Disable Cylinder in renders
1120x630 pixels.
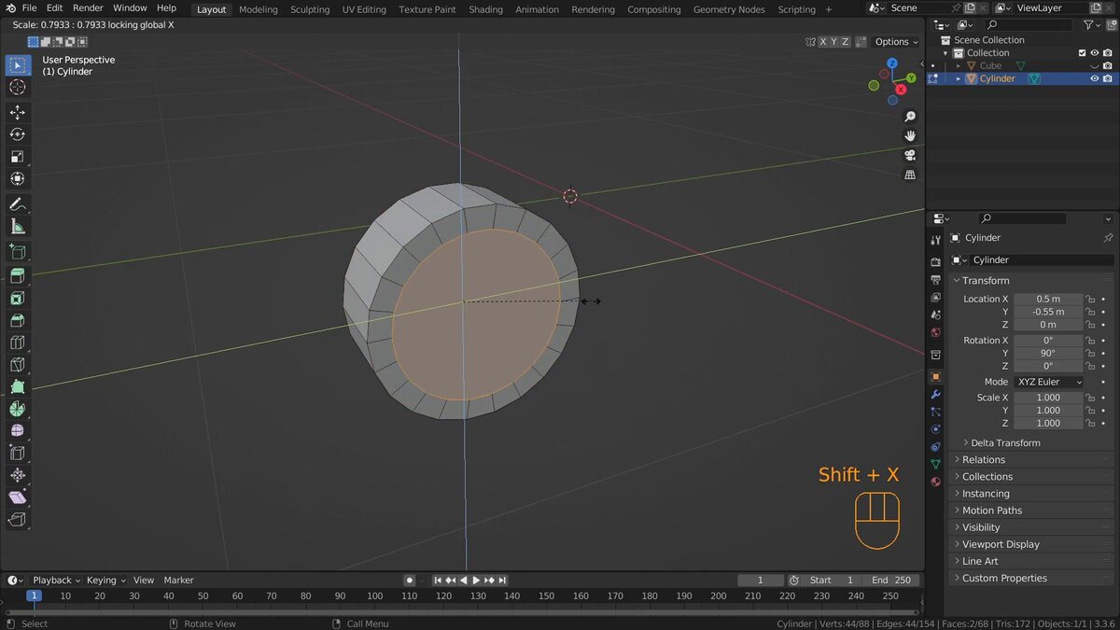coord(1107,78)
